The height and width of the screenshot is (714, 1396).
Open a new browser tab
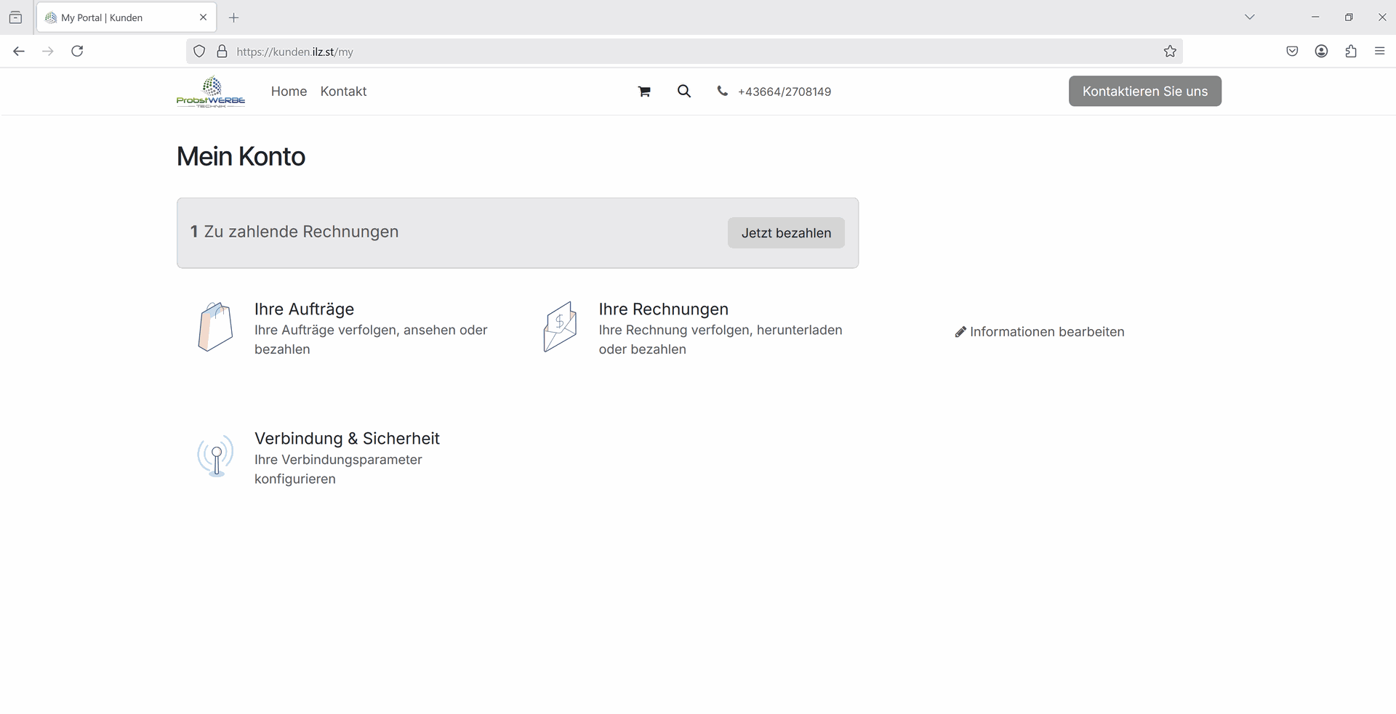pyautogui.click(x=233, y=17)
